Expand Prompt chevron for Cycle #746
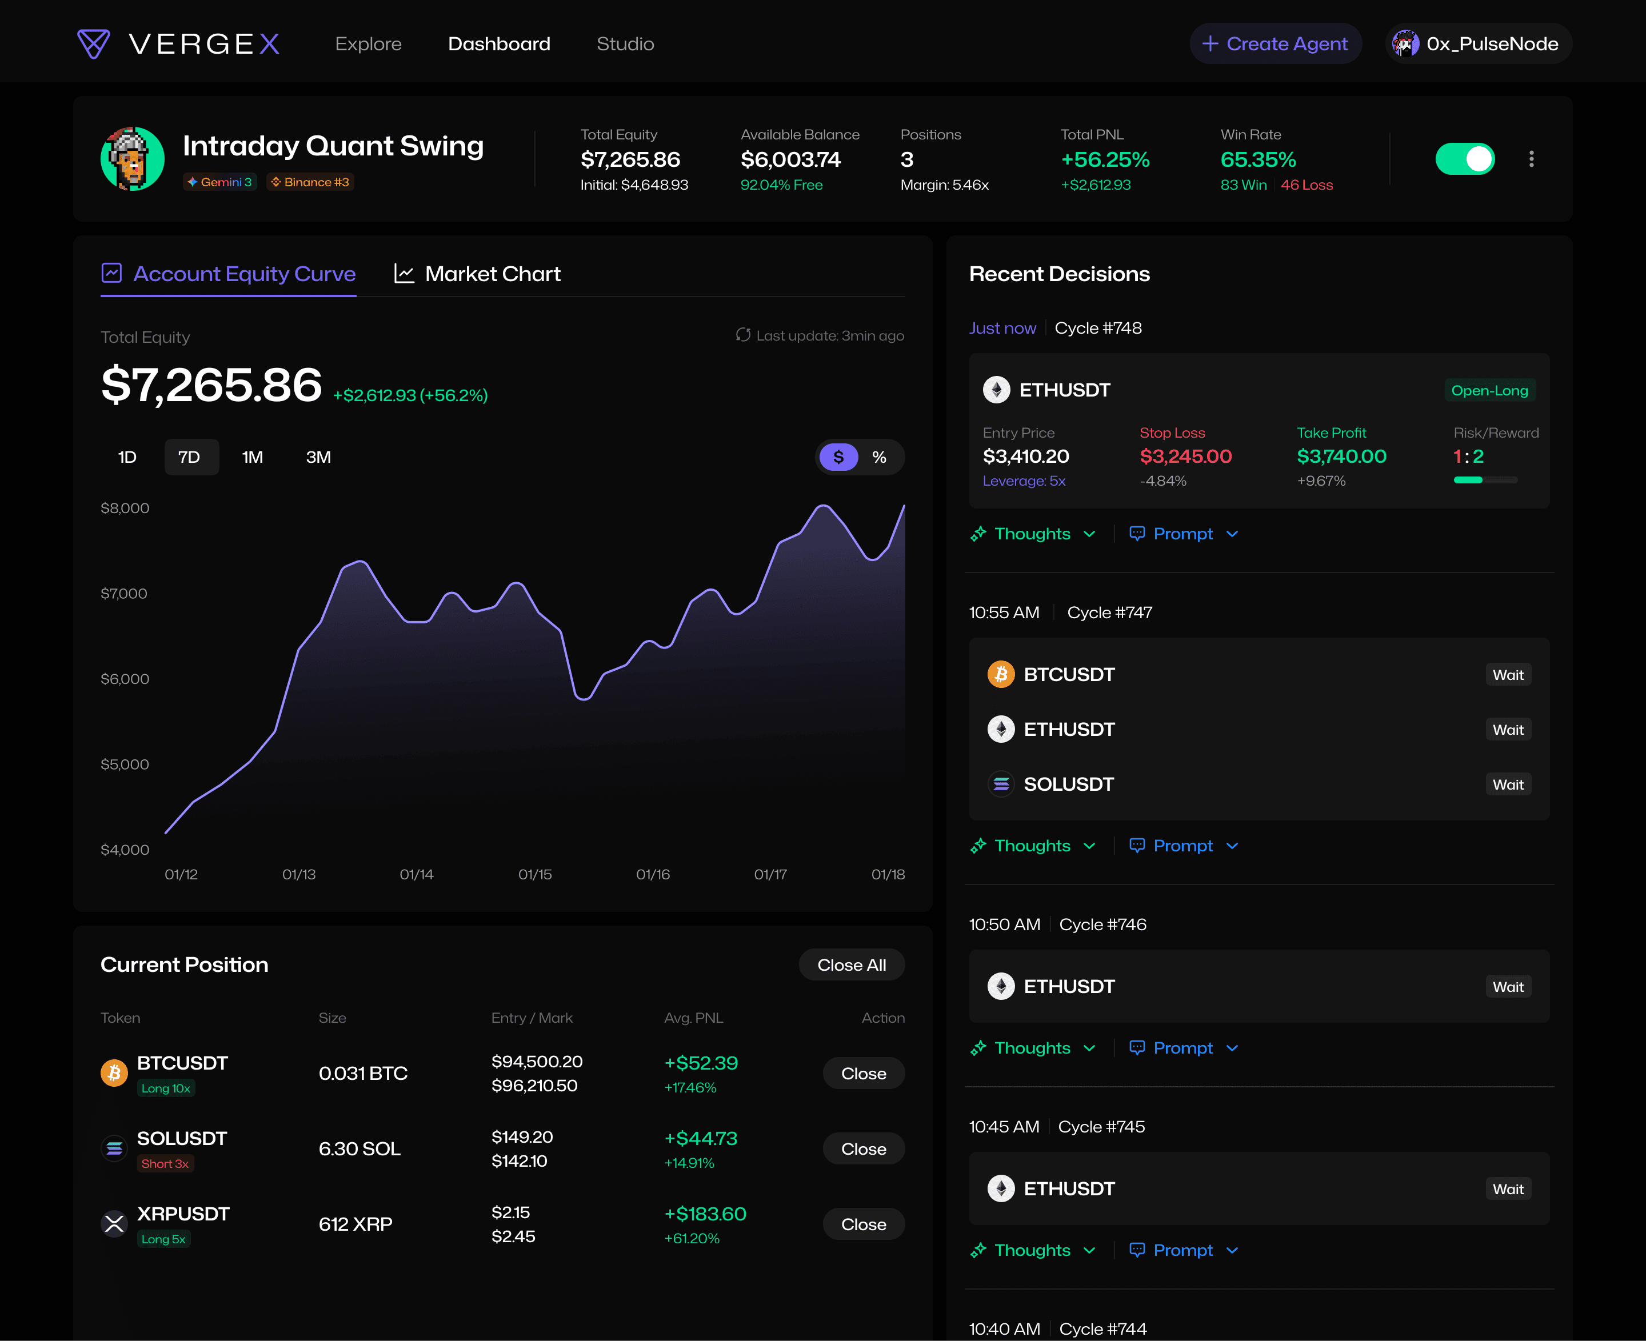The width and height of the screenshot is (1646, 1341). 1233,1049
